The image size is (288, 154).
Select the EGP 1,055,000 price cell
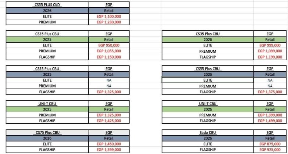pyautogui.click(x=109, y=51)
